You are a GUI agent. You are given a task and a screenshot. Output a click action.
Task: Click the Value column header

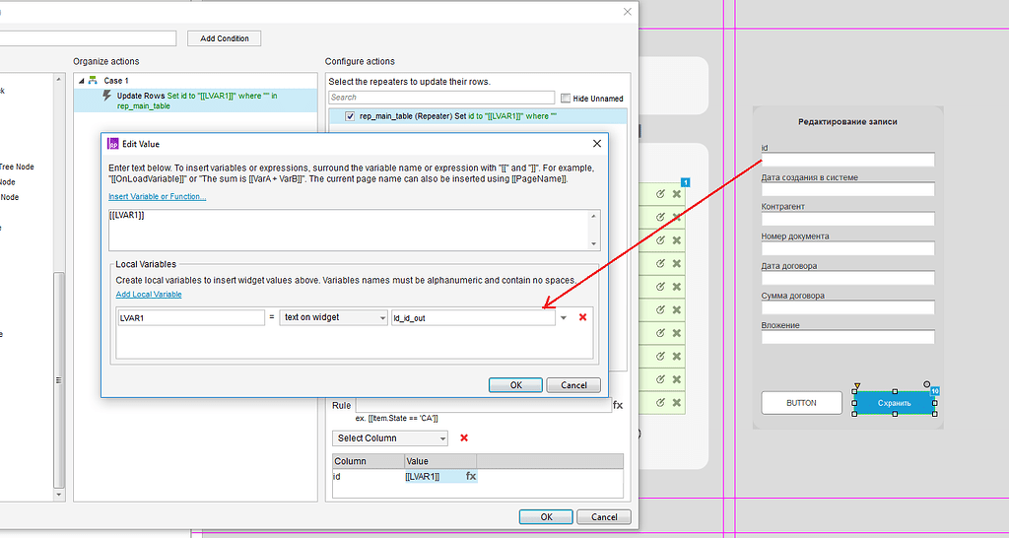click(440, 461)
